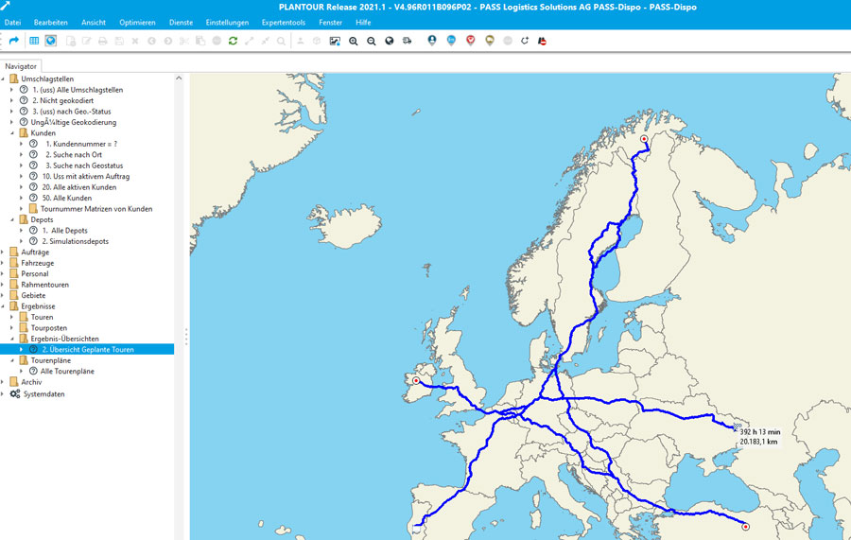Open the Fenster menu

pos(331,23)
